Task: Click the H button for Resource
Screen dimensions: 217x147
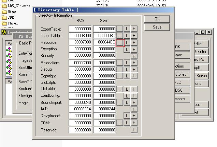Action: 134,43
